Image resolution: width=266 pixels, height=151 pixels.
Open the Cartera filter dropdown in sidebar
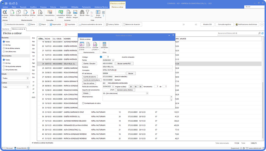click(27, 87)
